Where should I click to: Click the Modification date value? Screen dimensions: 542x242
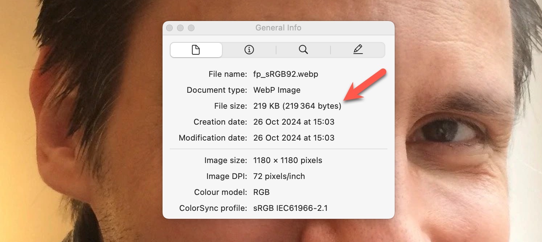coord(294,138)
